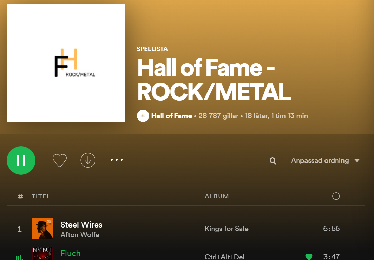Like the playlist with heart outline icon
374x260 pixels.
pos(60,160)
